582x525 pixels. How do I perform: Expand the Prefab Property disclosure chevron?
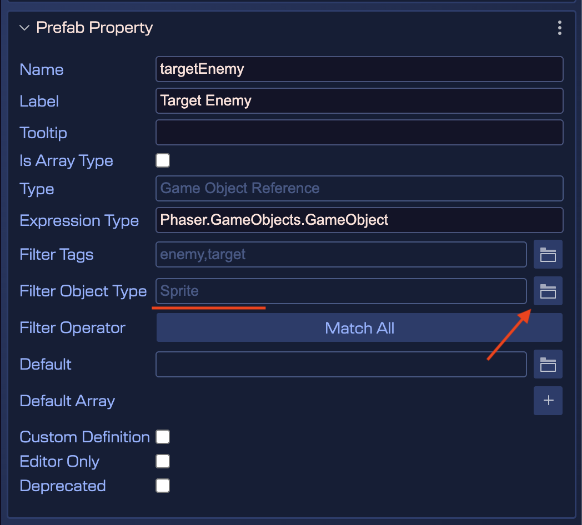(x=24, y=27)
